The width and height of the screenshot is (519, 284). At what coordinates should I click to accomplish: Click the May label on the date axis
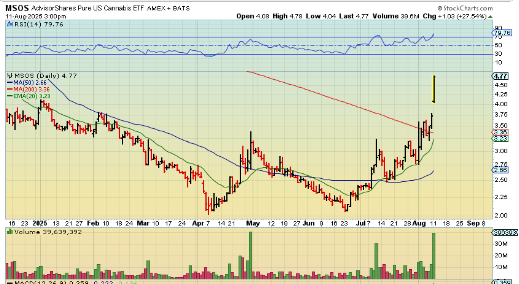point(253,223)
